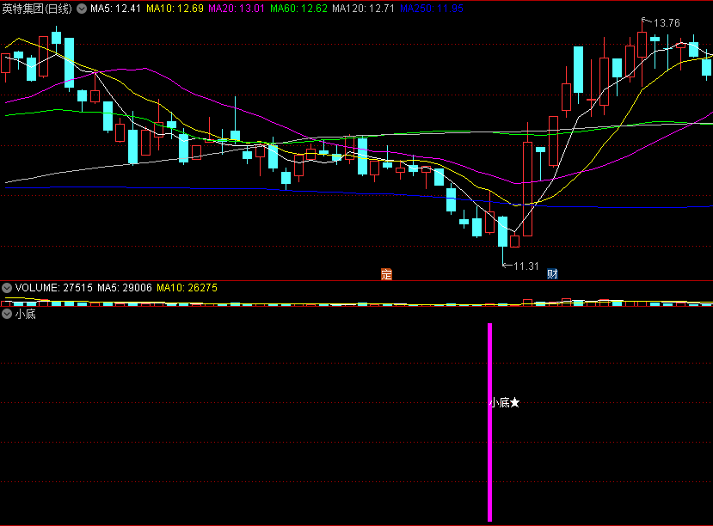713x526 pixels.
Task: Open the dropdown arrow beside VOLUME
Action: (7, 288)
